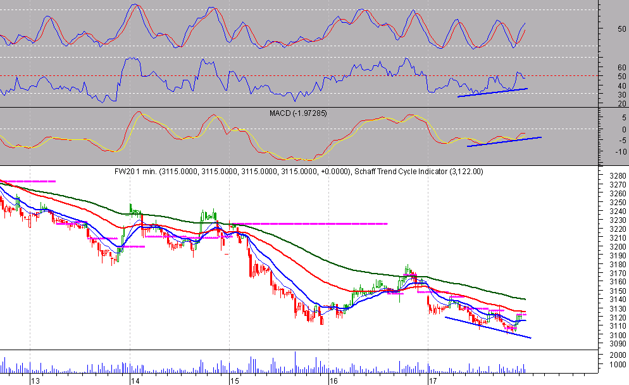Select date 14 on the time axis
The width and height of the screenshot is (629, 385).
tap(134, 381)
